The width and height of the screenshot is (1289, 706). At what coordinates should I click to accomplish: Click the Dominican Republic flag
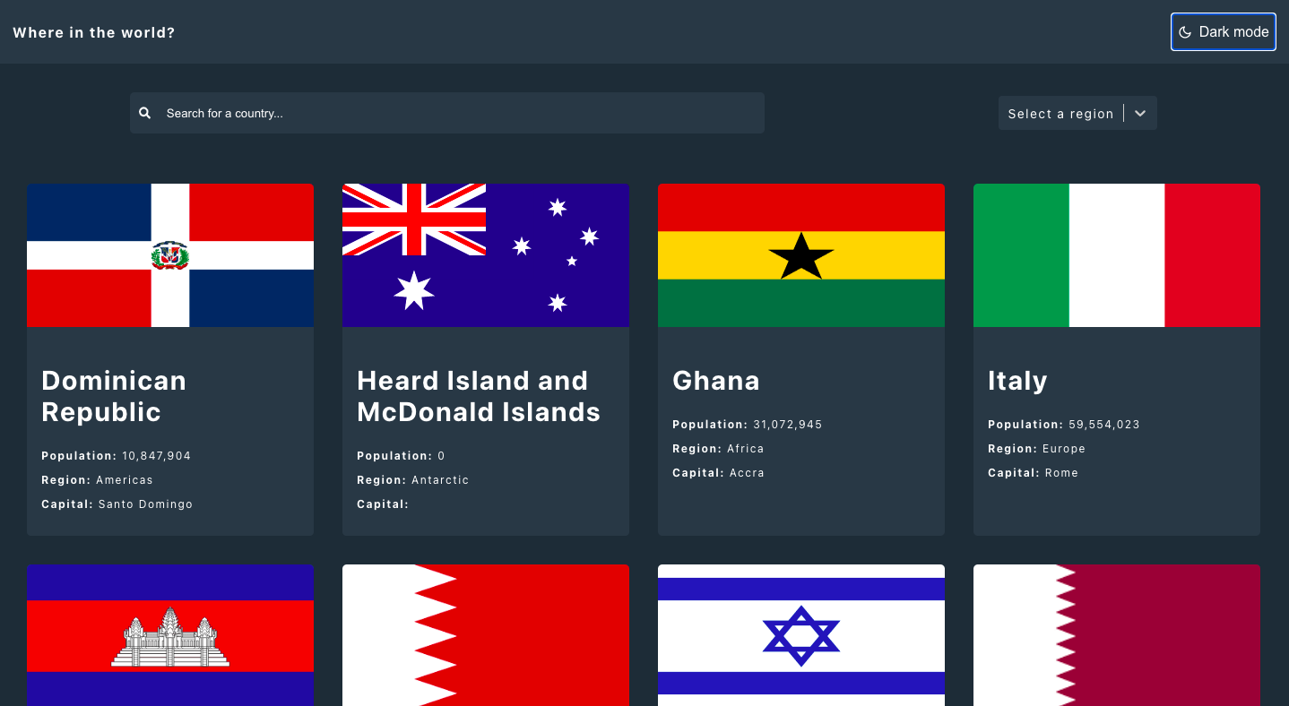pyautogui.click(x=170, y=255)
